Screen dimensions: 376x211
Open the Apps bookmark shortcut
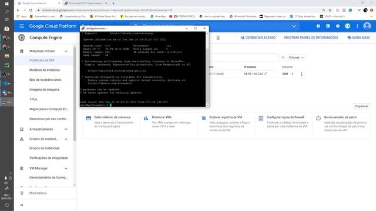[22, 16]
